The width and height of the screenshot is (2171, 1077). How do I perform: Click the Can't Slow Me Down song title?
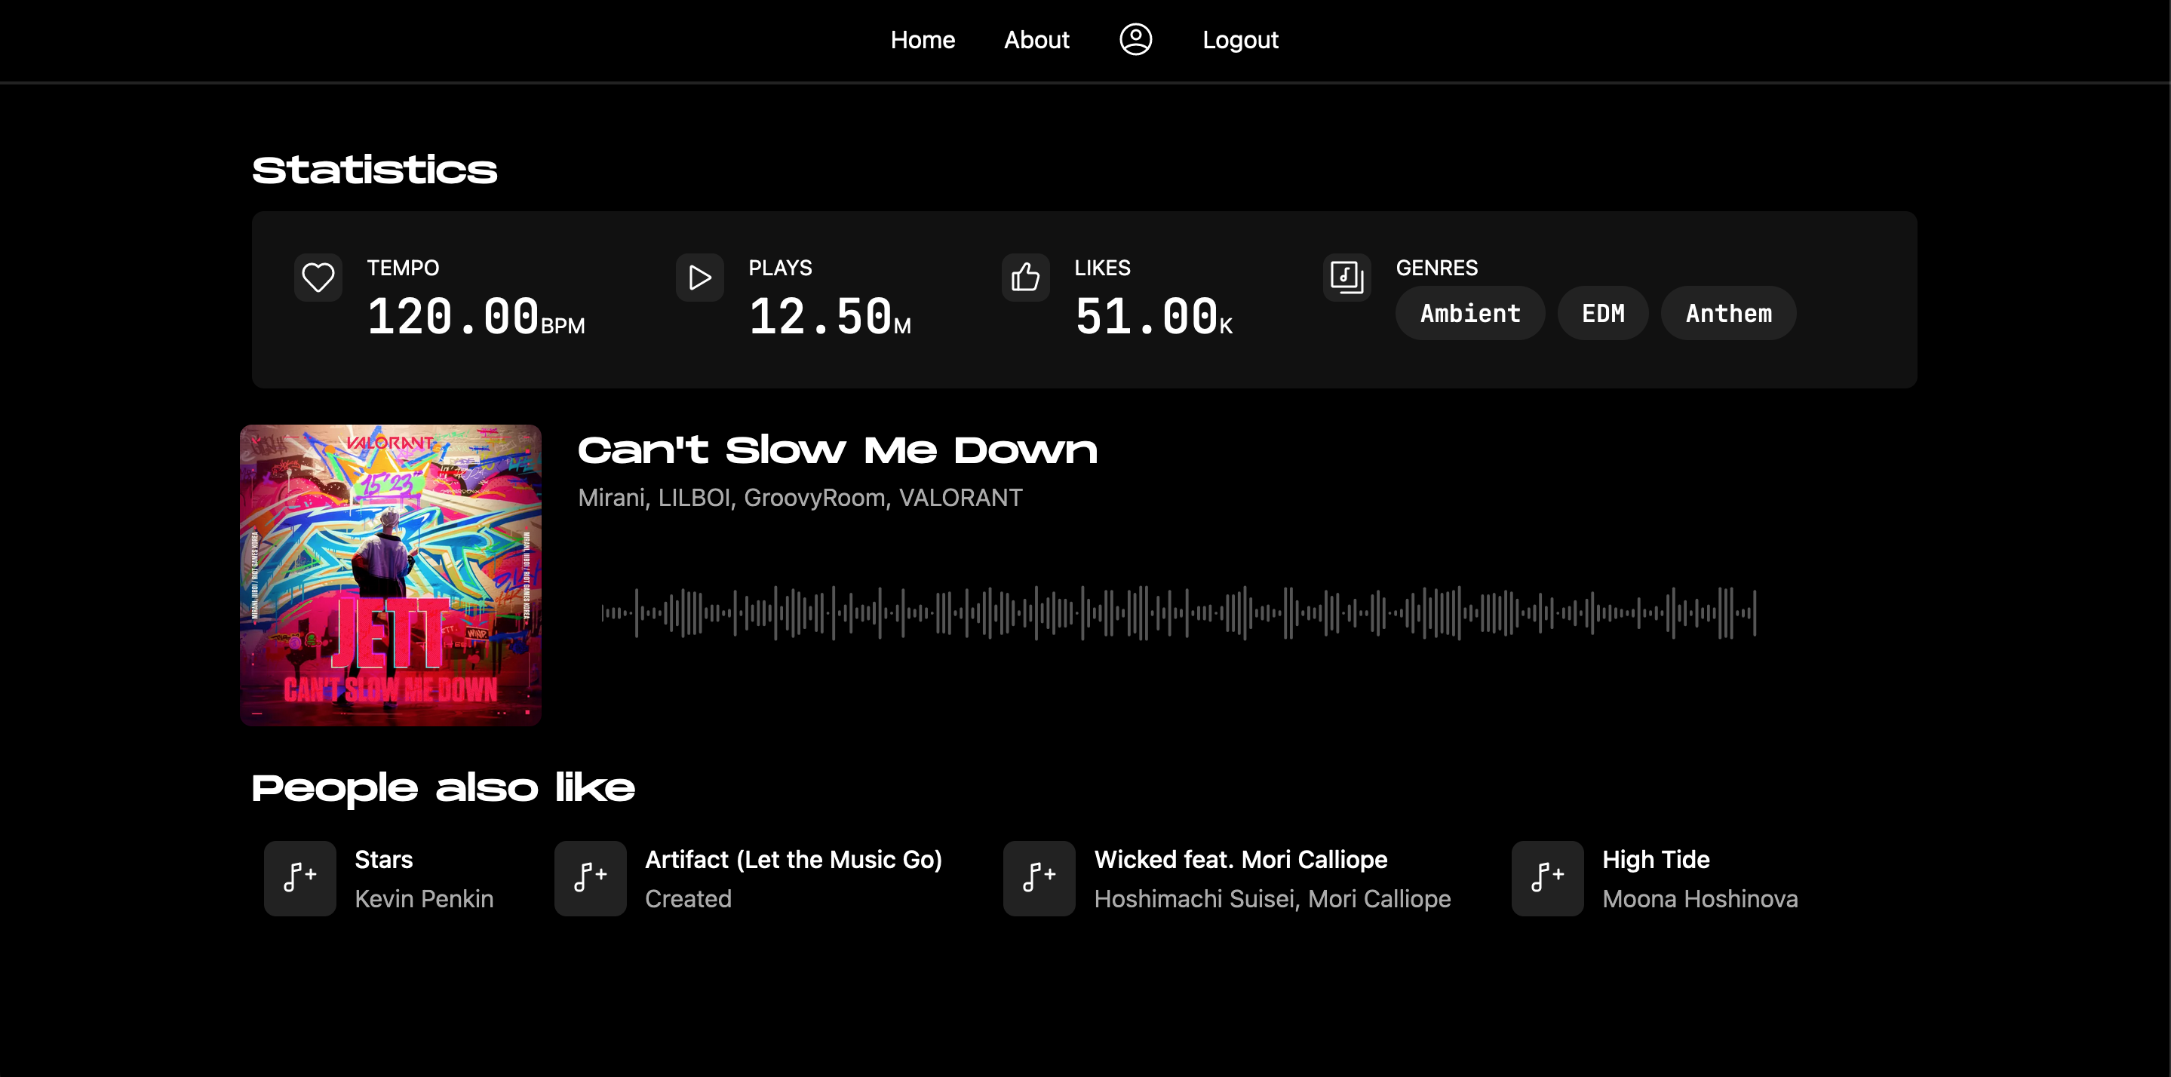(x=837, y=451)
